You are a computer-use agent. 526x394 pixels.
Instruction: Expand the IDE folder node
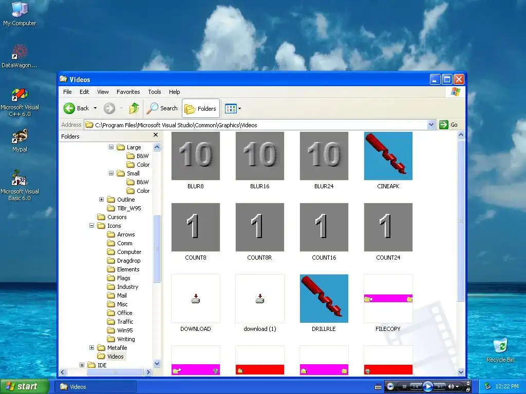(x=82, y=365)
